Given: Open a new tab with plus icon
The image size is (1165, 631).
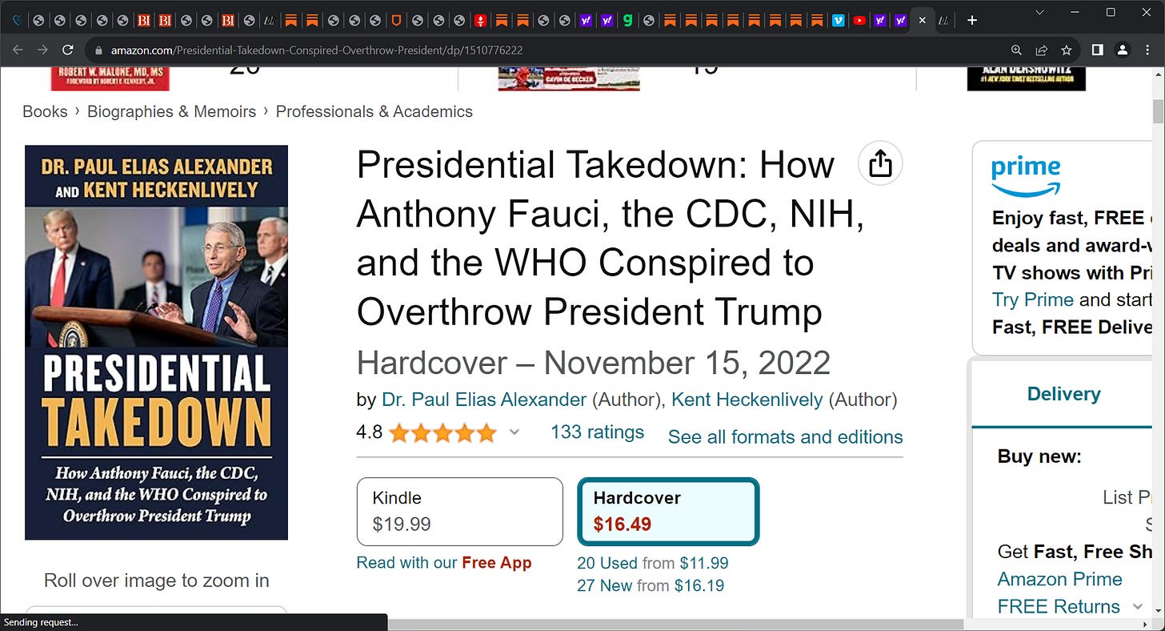Looking at the screenshot, I should point(972,20).
